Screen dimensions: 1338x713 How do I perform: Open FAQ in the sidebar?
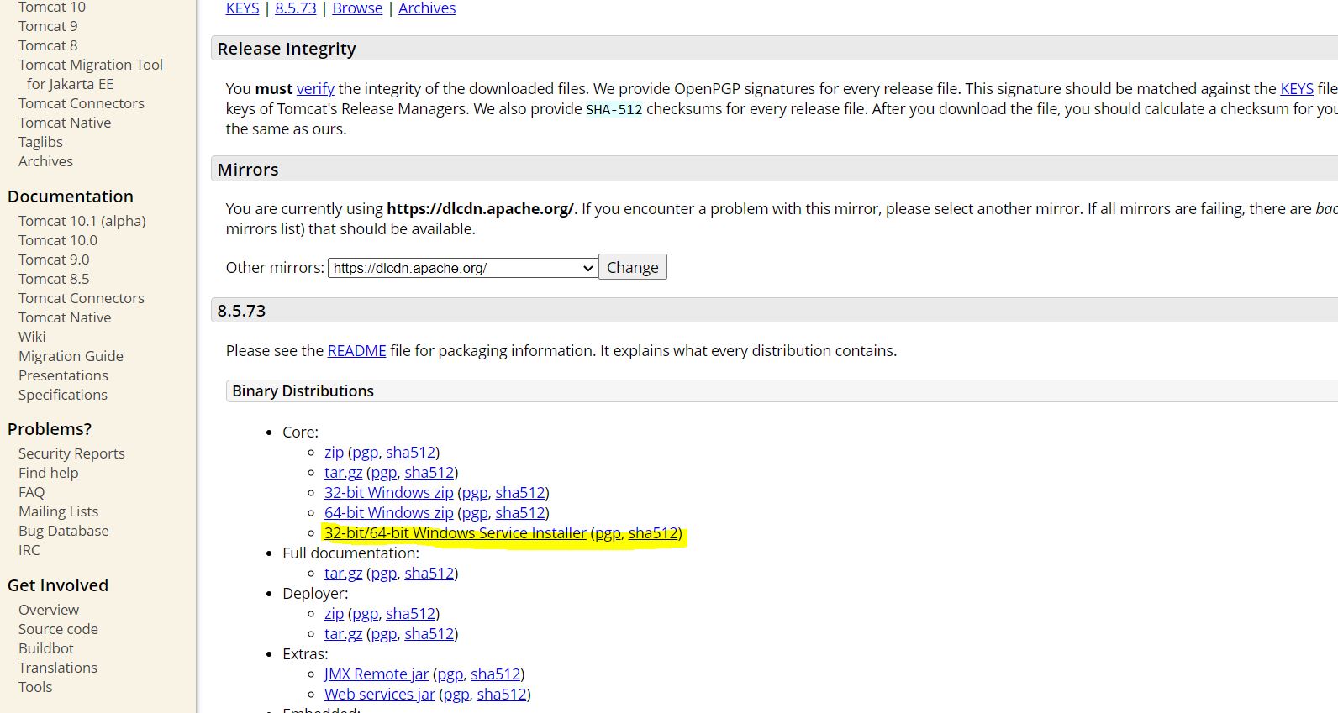pyautogui.click(x=31, y=492)
